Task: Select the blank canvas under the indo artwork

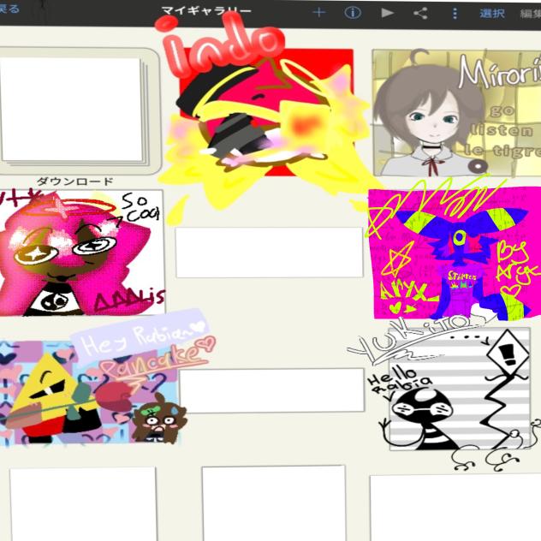Action: click(x=270, y=253)
